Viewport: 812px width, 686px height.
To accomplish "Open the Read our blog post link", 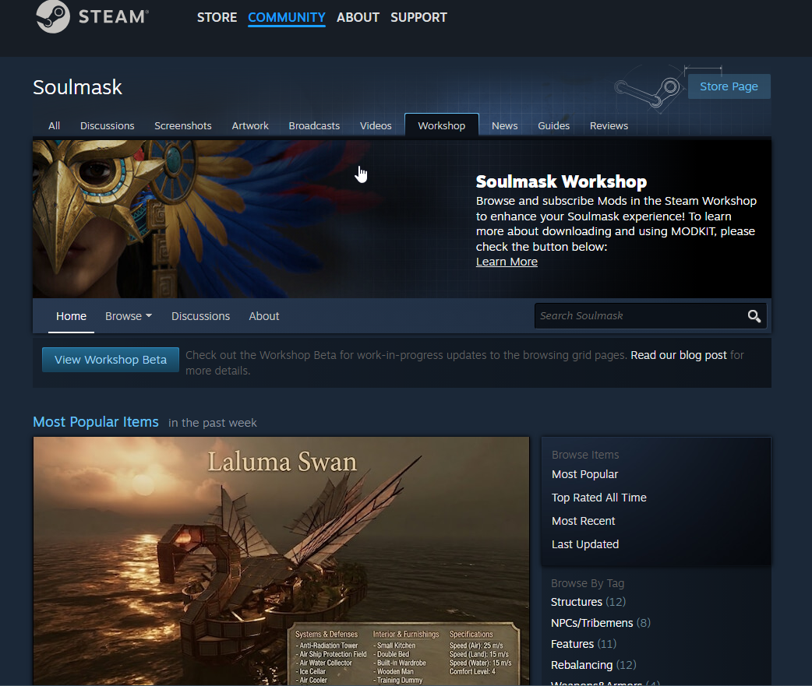I will (x=678, y=355).
